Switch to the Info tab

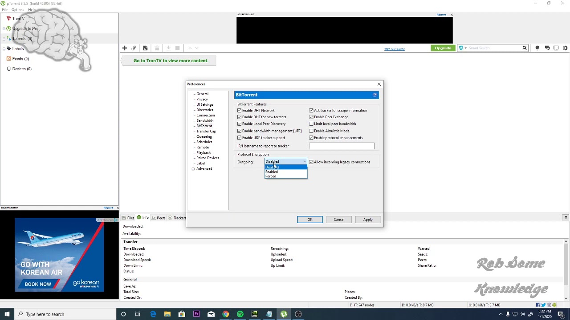[143, 218]
